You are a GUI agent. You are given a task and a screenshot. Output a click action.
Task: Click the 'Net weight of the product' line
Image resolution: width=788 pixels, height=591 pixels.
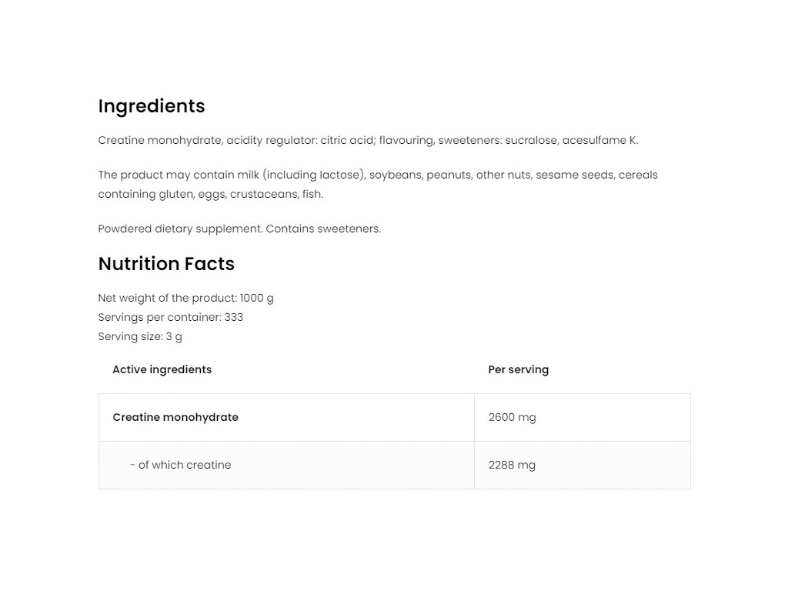[x=185, y=298]
